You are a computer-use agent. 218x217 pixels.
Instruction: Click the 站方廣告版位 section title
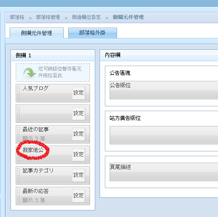click(x=125, y=118)
